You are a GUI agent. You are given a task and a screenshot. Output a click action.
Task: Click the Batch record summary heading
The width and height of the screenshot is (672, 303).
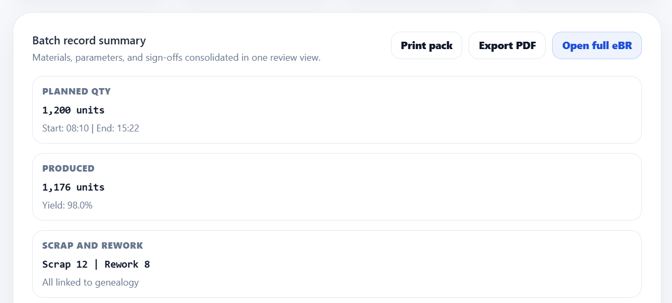(89, 41)
